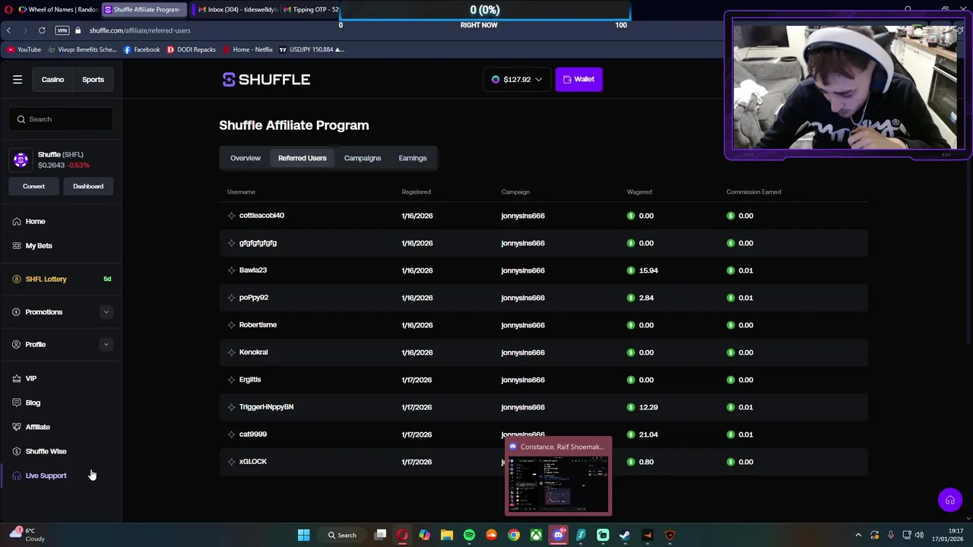
Task: Open the YouTube bookmark
Action: coord(24,49)
